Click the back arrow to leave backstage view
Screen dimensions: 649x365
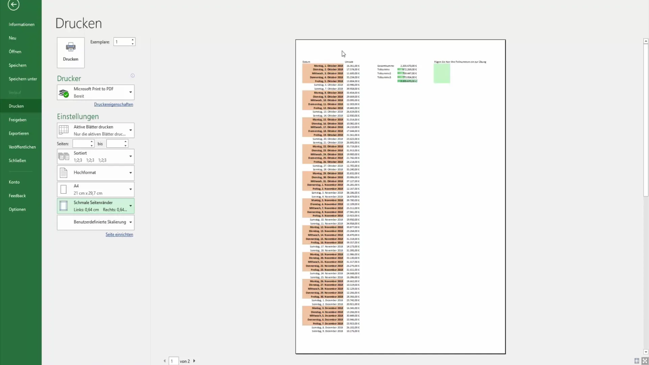coord(14,4)
